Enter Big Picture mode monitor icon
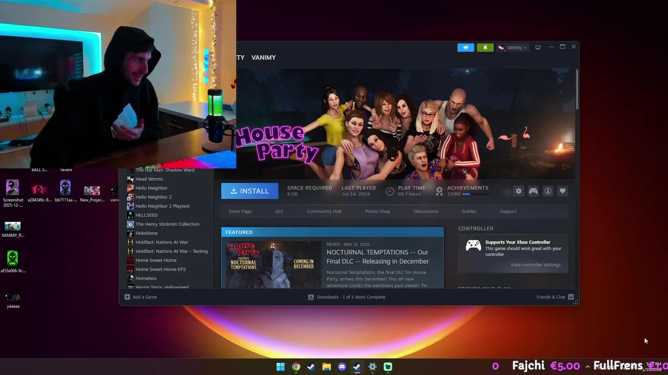The width and height of the screenshot is (668, 375). click(538, 47)
